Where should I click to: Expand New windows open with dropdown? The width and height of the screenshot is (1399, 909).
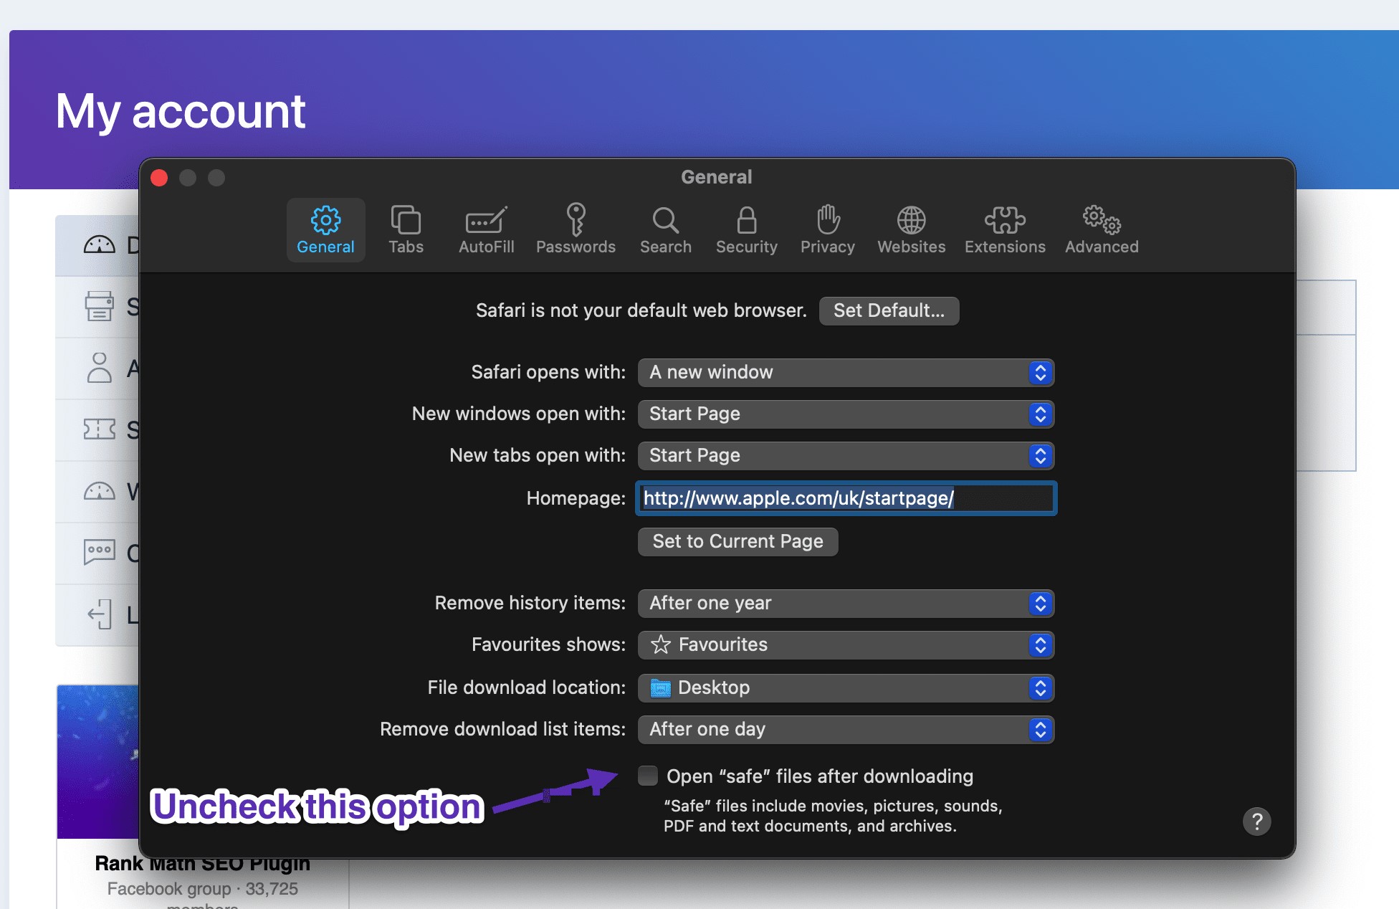[846, 414]
